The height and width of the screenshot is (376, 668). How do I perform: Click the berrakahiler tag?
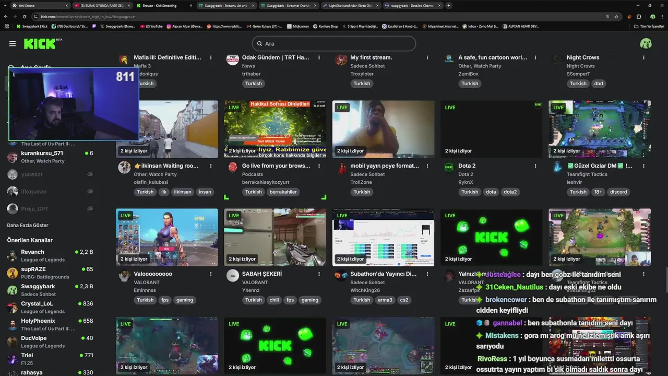[x=283, y=192]
